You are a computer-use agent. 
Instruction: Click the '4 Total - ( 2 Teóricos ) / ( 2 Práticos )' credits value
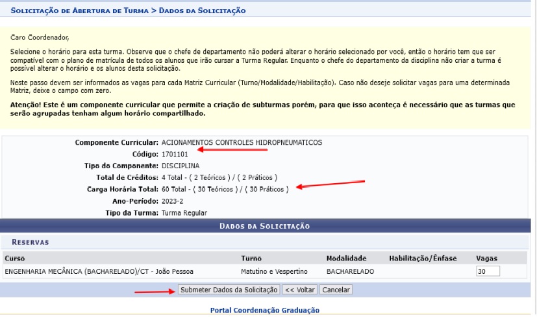219,177
